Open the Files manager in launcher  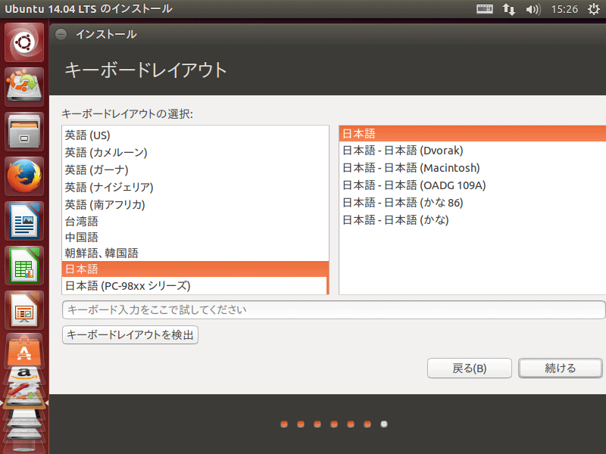24,131
